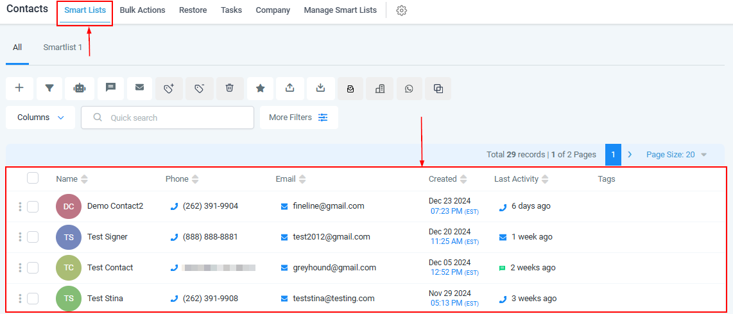Open the Bulk Actions tab
733x314 pixels.
pos(142,10)
